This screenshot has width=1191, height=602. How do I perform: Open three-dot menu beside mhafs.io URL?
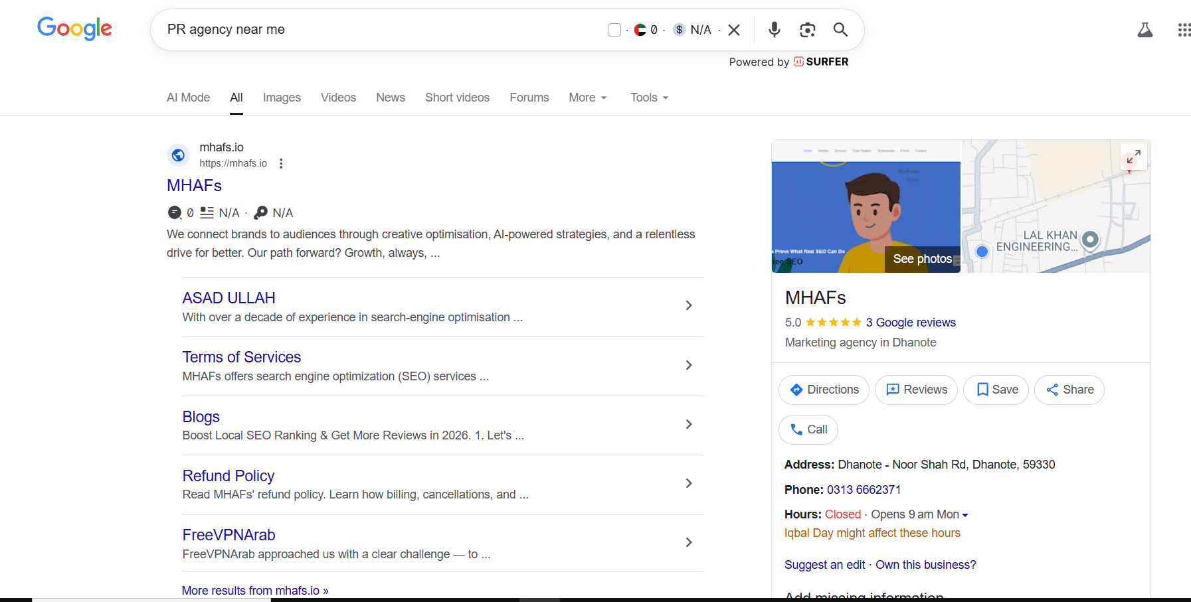281,163
